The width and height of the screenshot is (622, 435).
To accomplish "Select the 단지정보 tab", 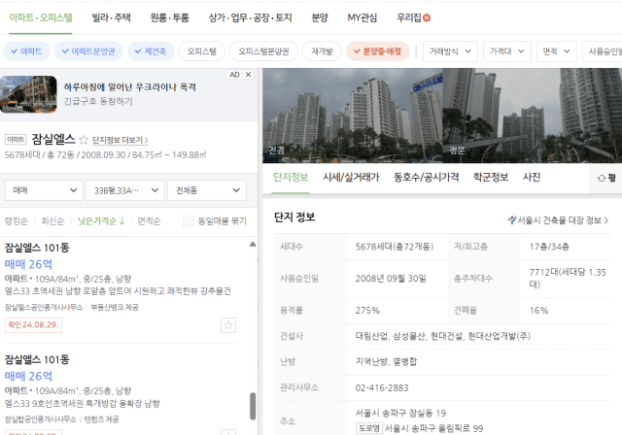I will 291,178.
